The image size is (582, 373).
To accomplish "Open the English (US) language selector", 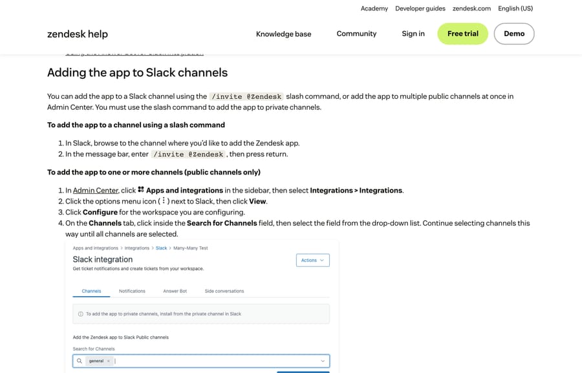I will 515,8.
